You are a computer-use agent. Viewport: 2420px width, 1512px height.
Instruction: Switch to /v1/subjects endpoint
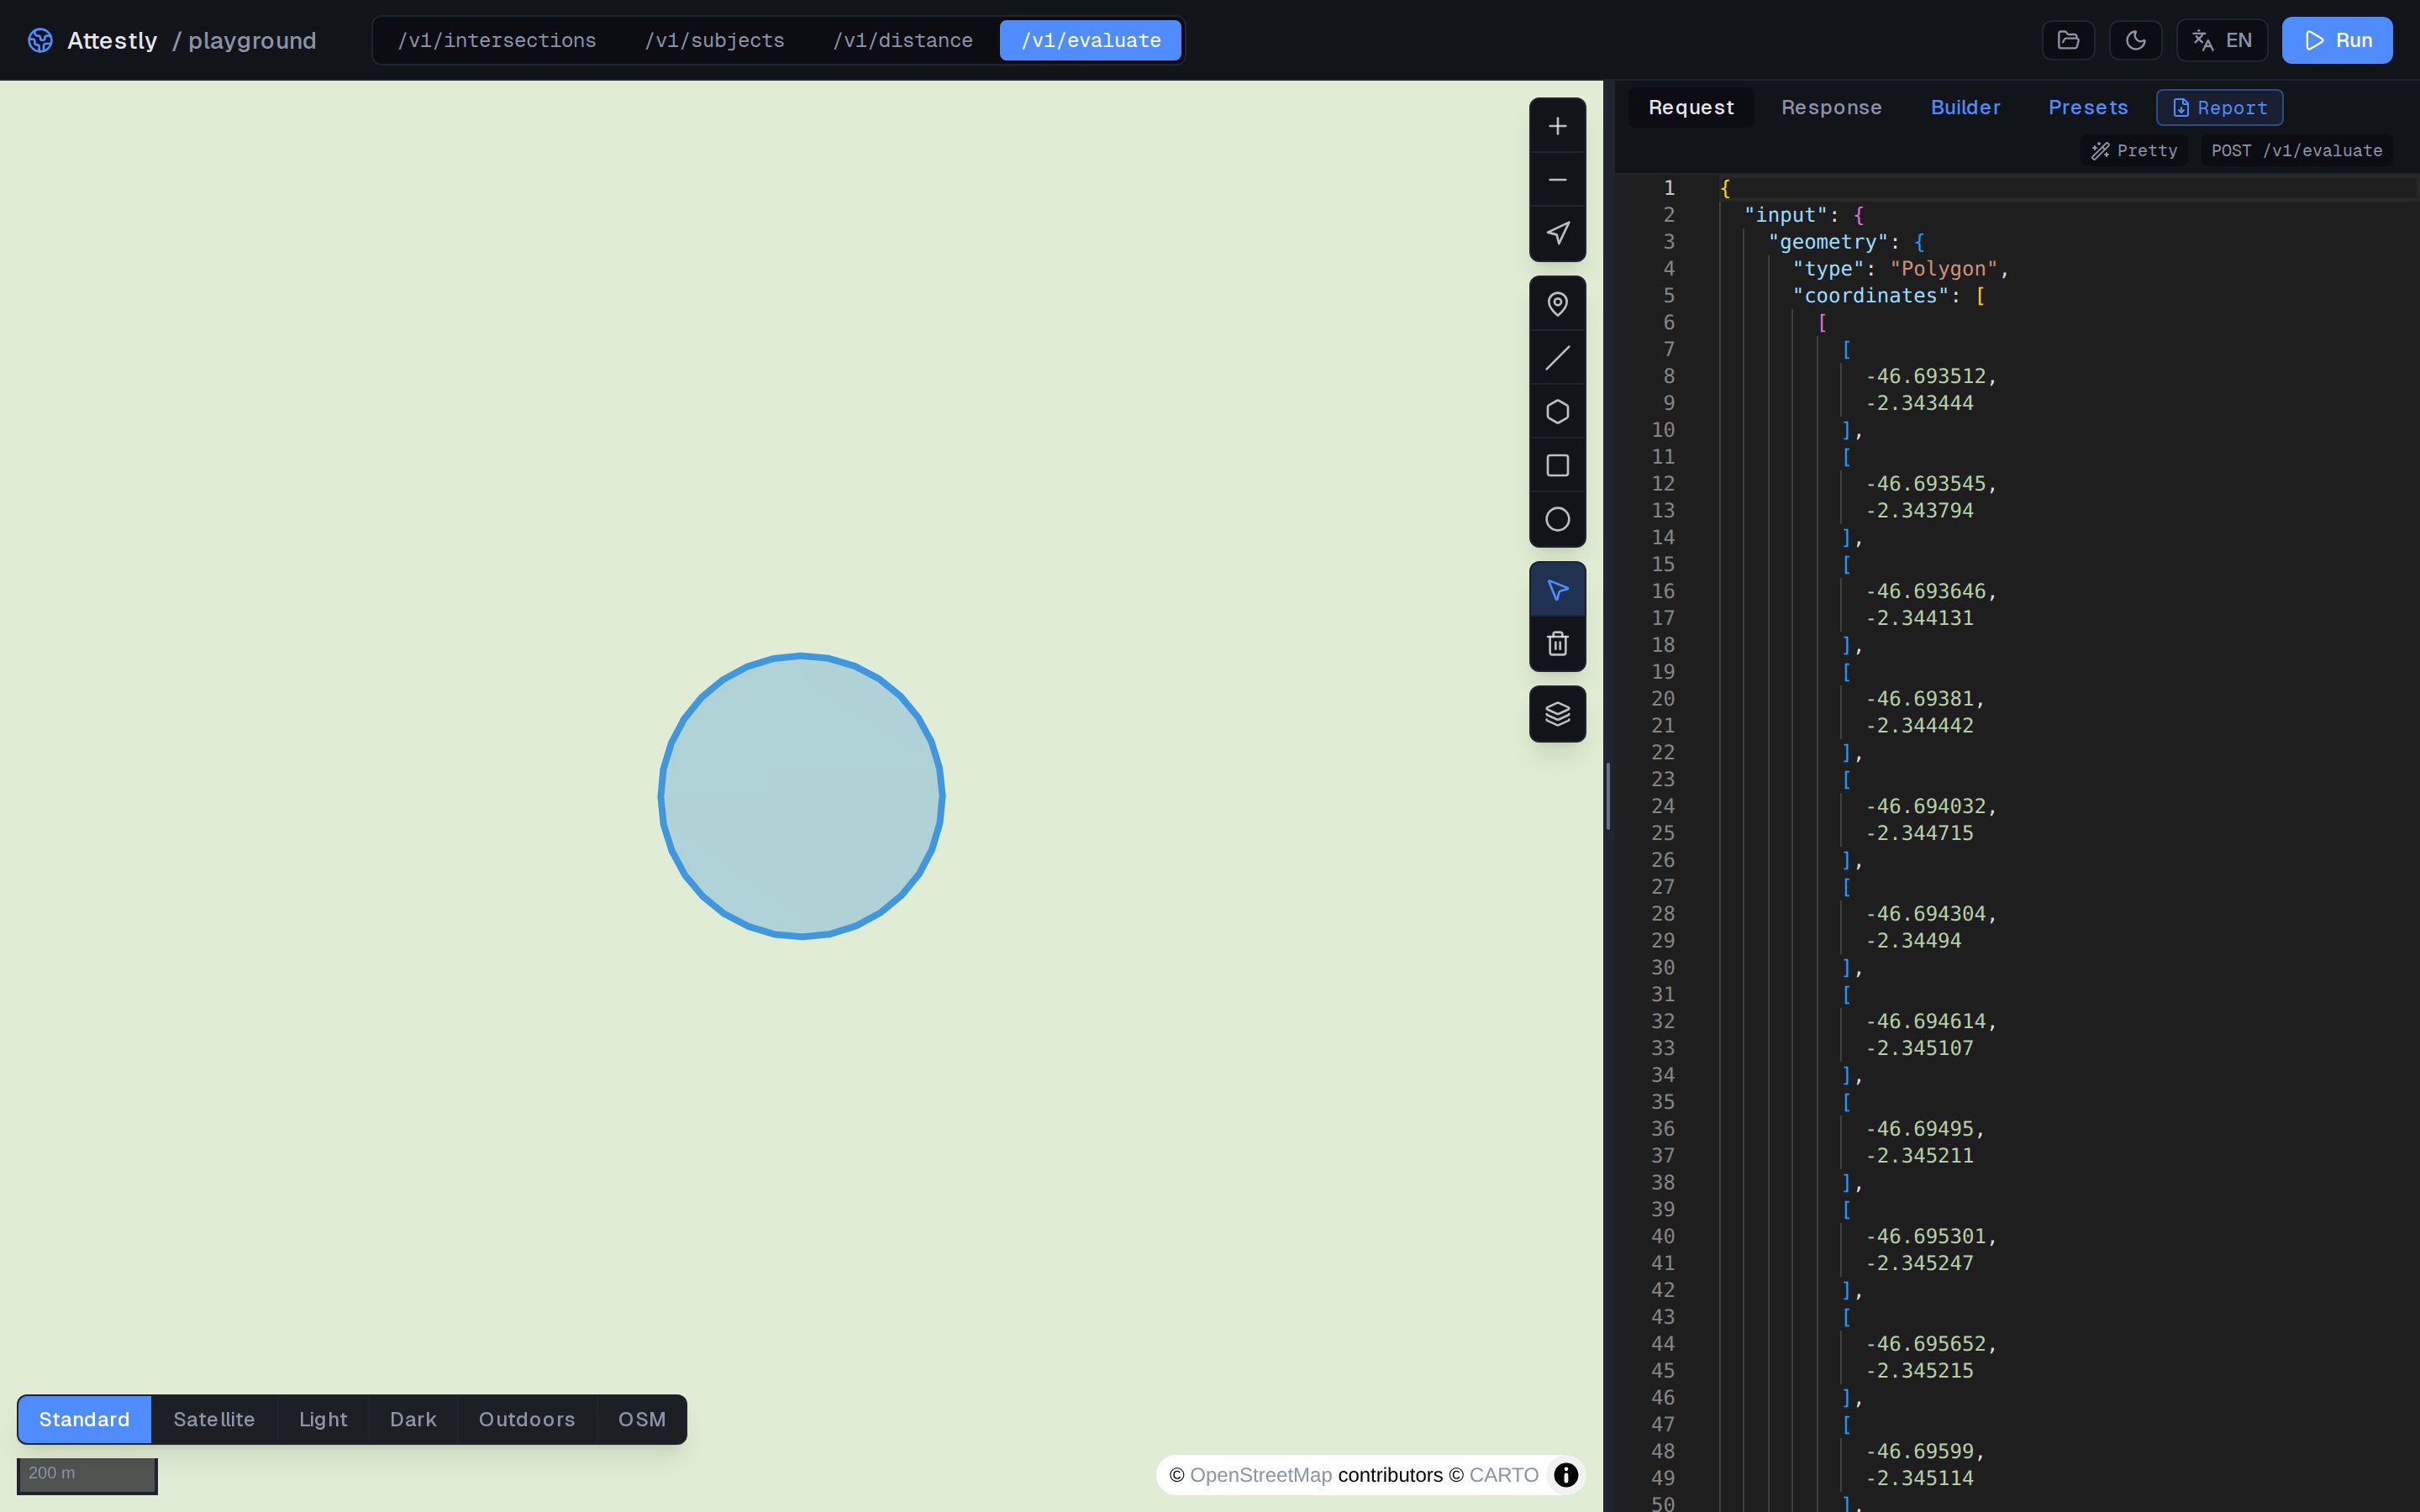coord(715,40)
